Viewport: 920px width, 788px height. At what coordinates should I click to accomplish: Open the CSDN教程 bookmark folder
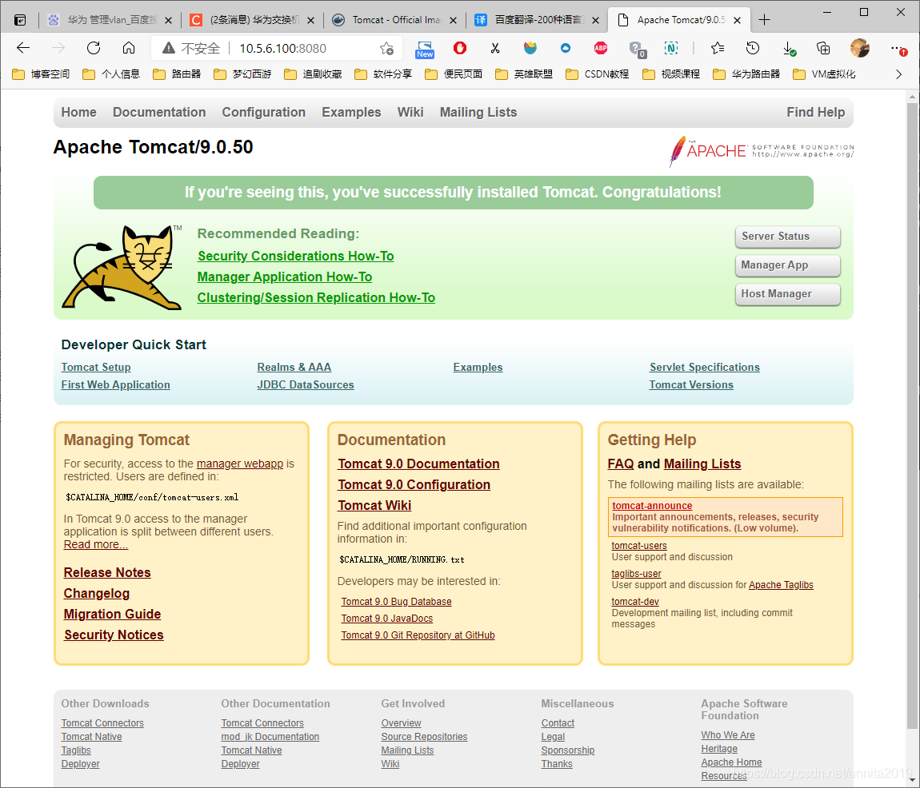(x=598, y=74)
